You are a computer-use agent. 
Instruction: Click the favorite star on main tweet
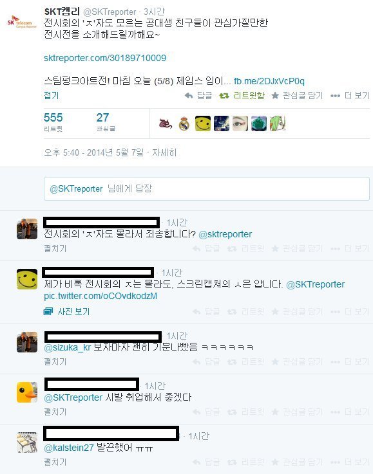point(275,96)
